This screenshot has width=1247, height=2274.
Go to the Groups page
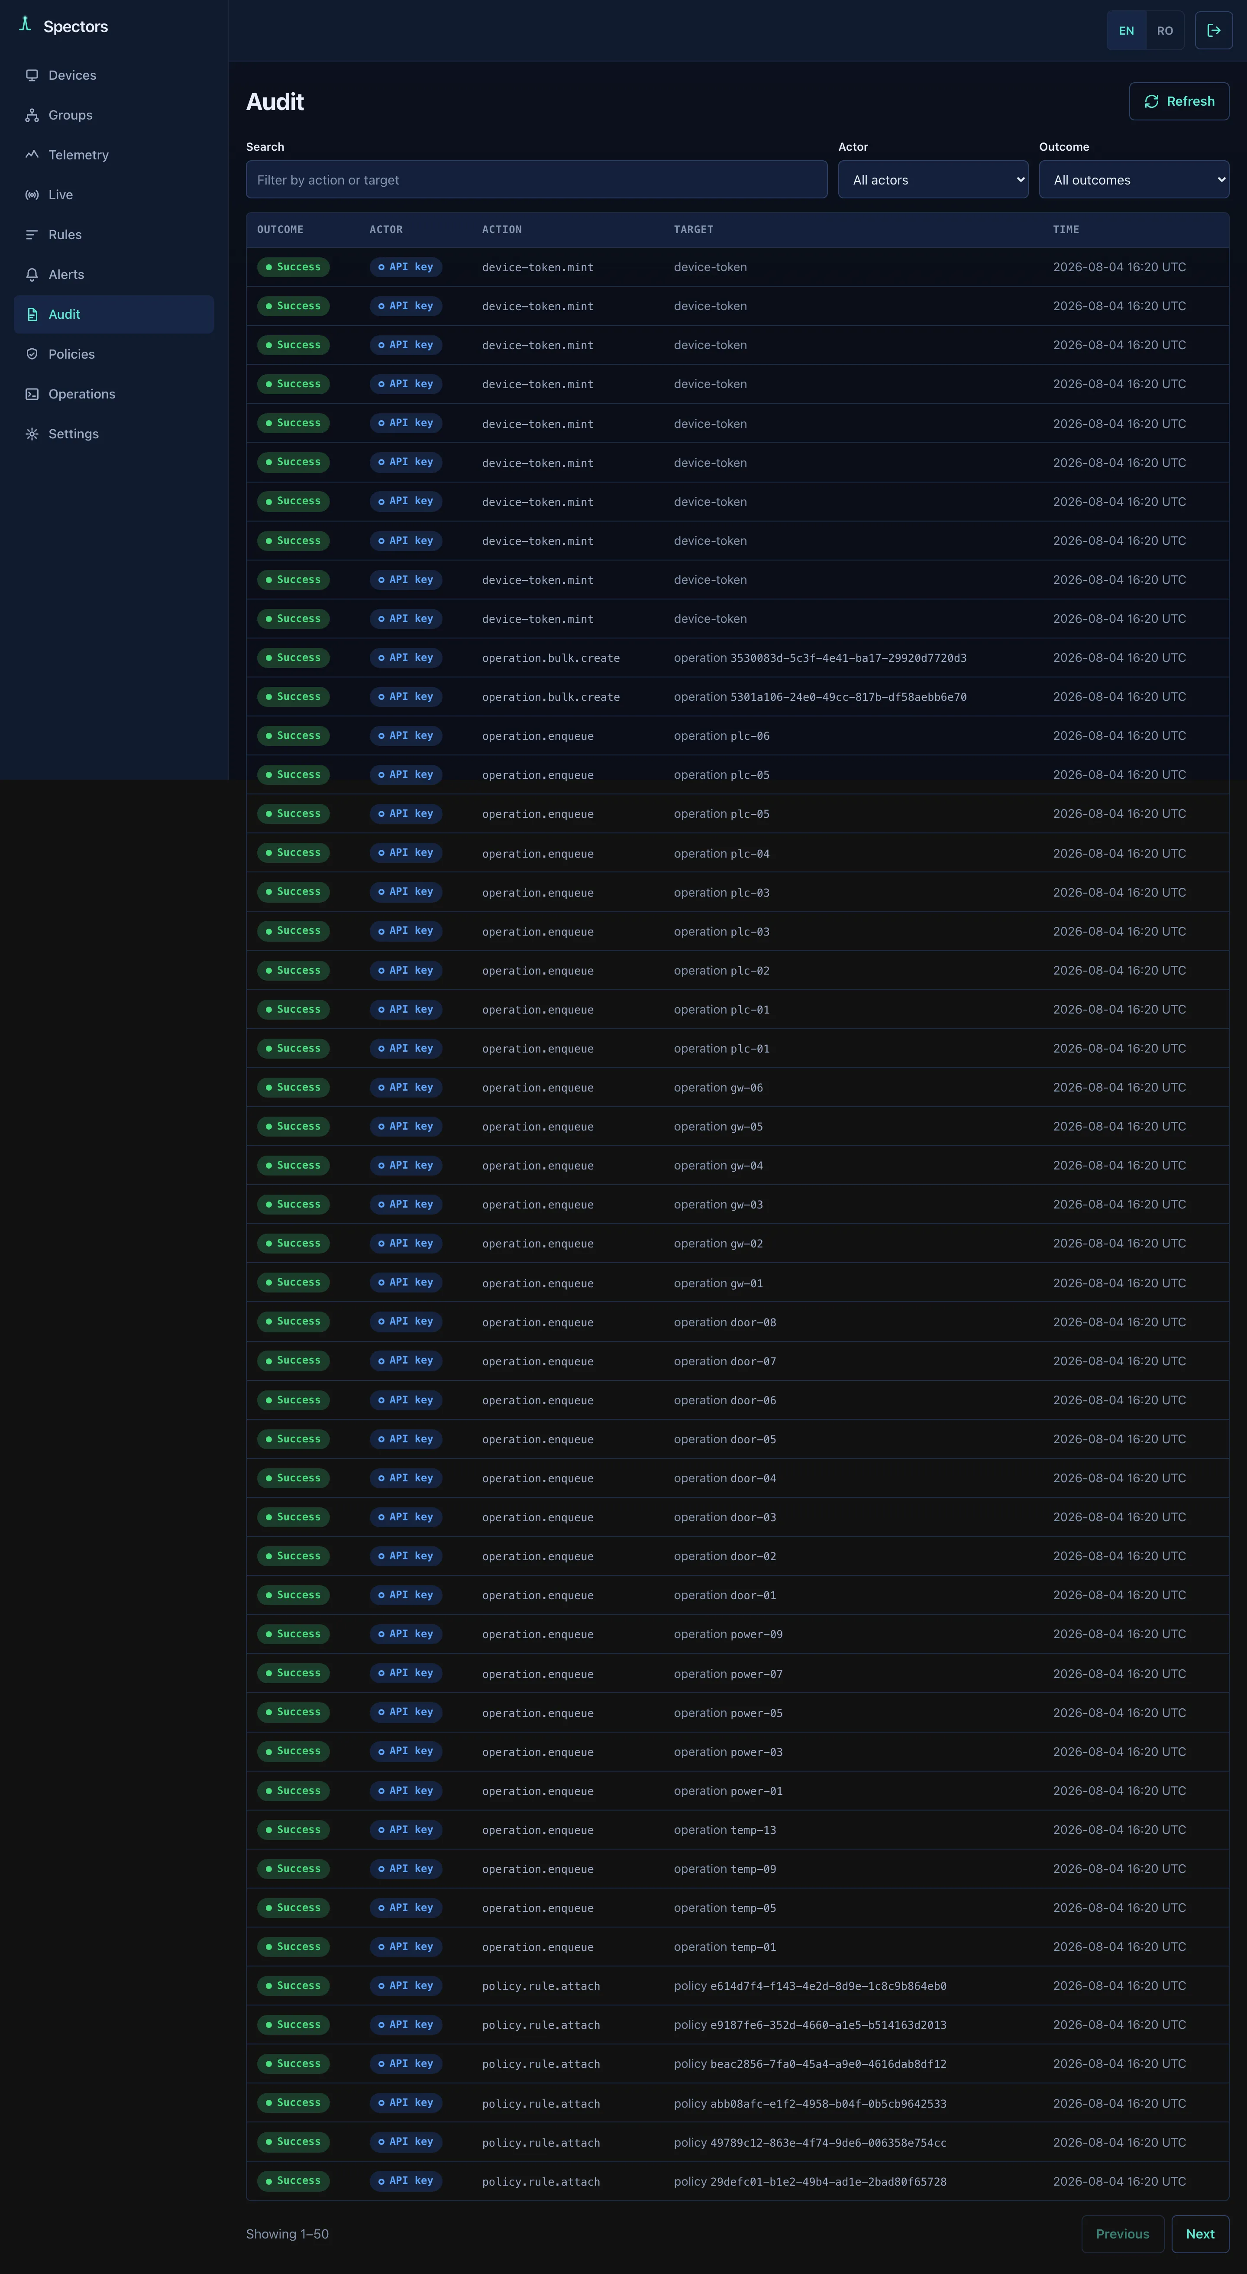tap(114, 115)
